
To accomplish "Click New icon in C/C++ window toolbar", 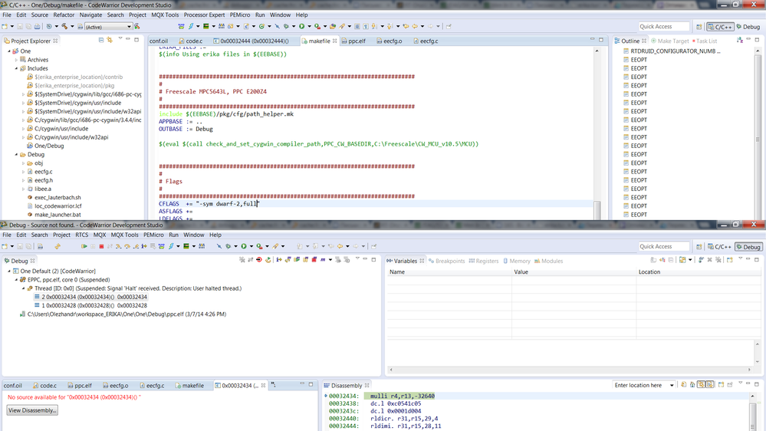I will [x=5, y=26].
